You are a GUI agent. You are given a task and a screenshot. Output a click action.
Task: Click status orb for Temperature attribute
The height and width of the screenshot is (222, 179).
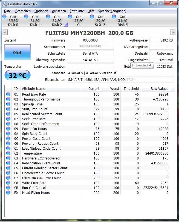8,153
